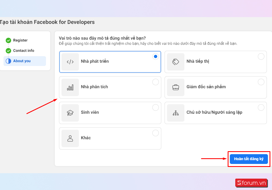Click the graduation cap student icon

[x=70, y=113]
